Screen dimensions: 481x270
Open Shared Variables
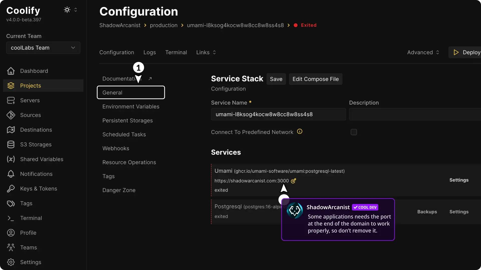(x=41, y=159)
